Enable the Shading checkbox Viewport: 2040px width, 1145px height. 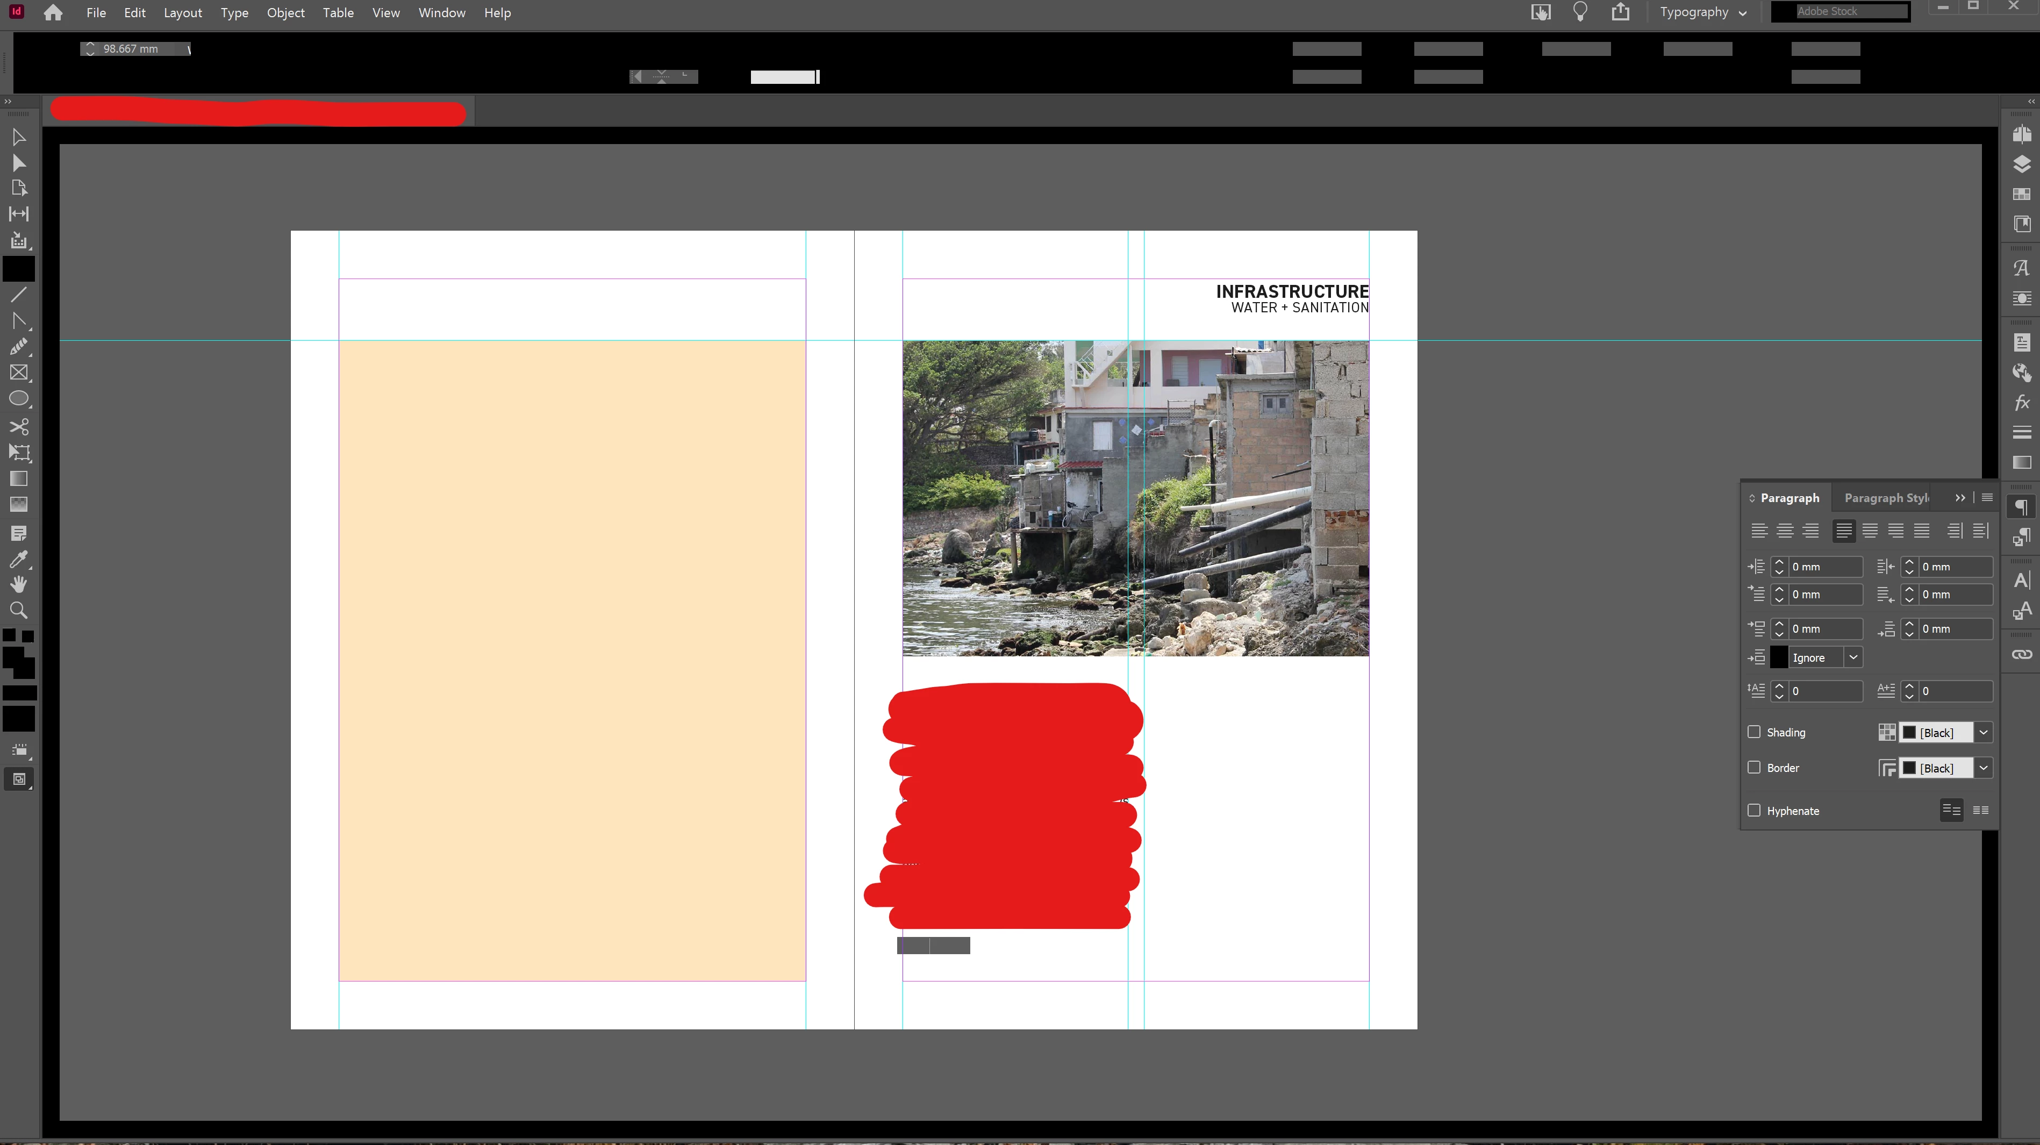(x=1754, y=733)
